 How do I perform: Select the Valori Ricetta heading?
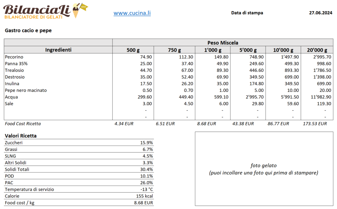(x=21, y=136)
